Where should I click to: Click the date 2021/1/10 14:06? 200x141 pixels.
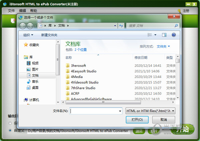(x=147, y=71)
